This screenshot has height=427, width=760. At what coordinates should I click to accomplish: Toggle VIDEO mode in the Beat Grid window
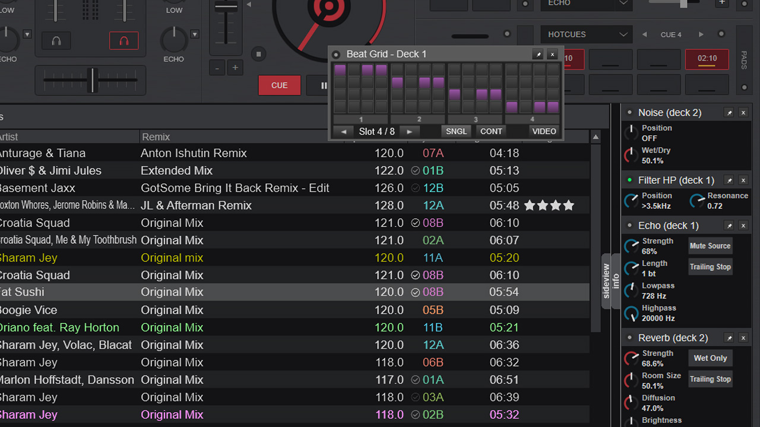[x=544, y=131]
